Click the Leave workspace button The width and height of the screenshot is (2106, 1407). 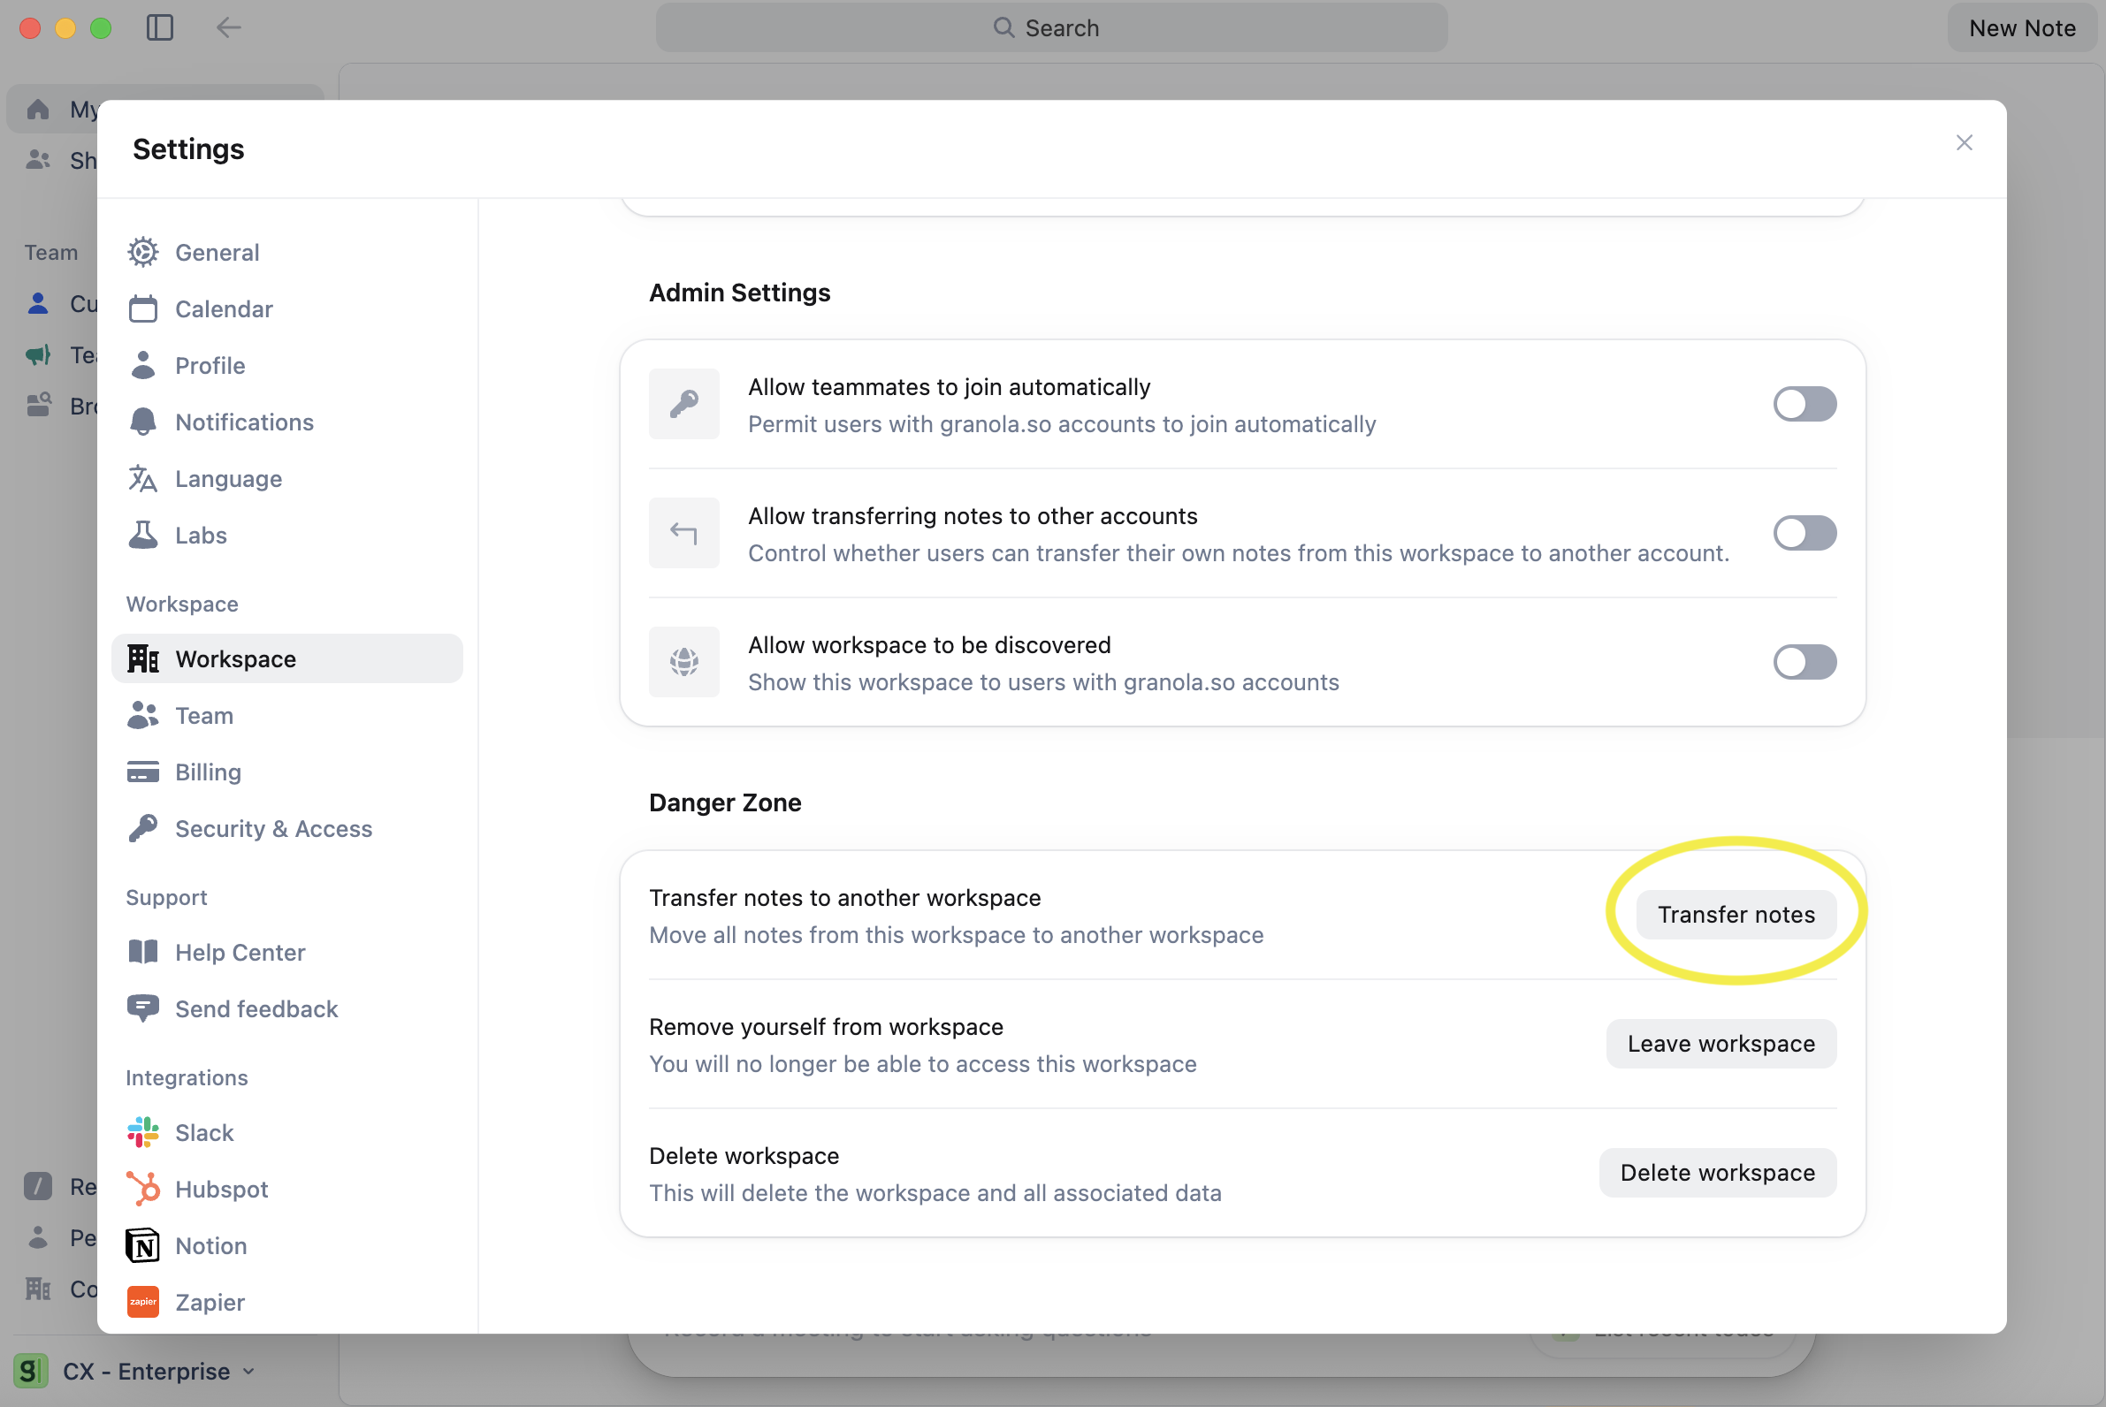1719,1043
